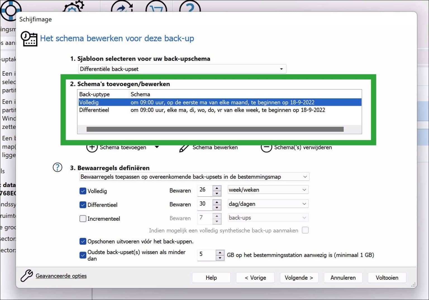Open the Geavanceerde opties link
The height and width of the screenshot is (300, 429).
[61, 276]
